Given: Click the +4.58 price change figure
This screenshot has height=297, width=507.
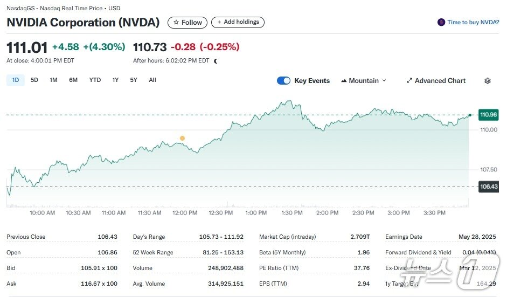Looking at the screenshot, I should (66, 47).
